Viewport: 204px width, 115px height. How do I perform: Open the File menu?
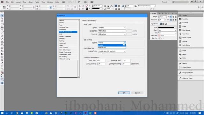[x=7, y=2]
